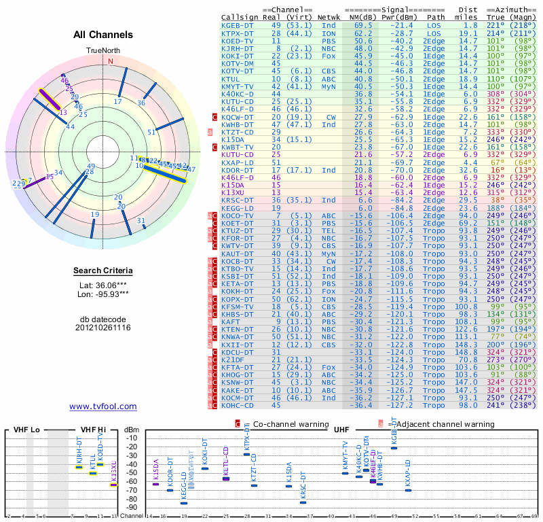The image size is (543, 522).
Task: Click the KGEB-DT callsign in table
Action: tap(237, 25)
